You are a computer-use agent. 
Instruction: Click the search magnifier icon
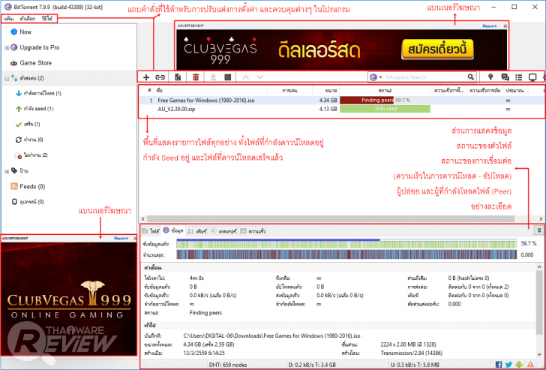pos(470,77)
